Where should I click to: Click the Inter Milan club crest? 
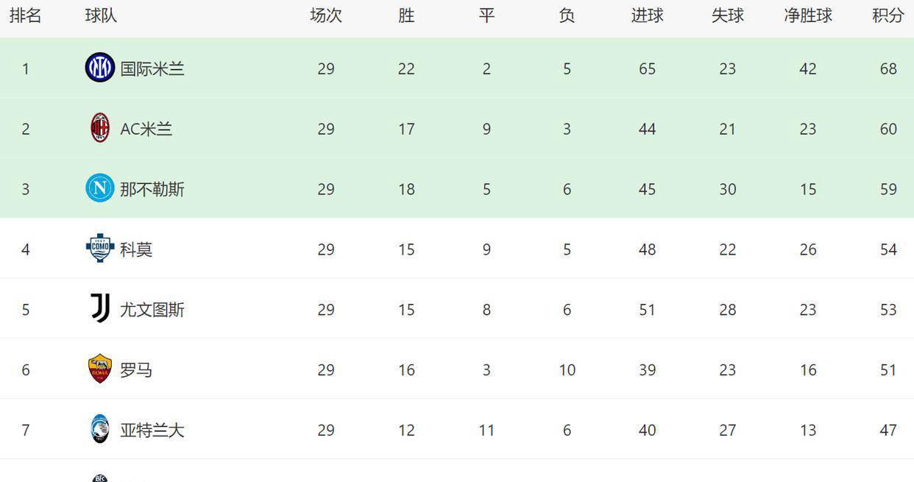coord(100,68)
